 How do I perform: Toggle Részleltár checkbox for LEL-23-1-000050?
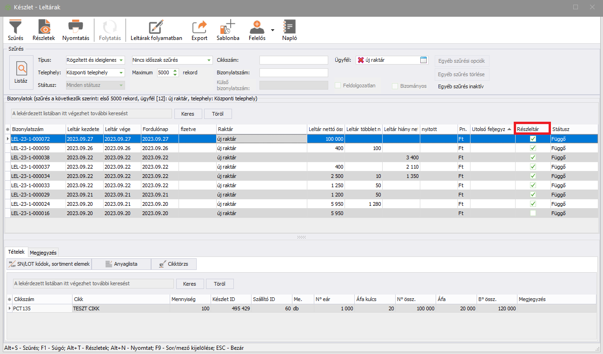pos(533,148)
